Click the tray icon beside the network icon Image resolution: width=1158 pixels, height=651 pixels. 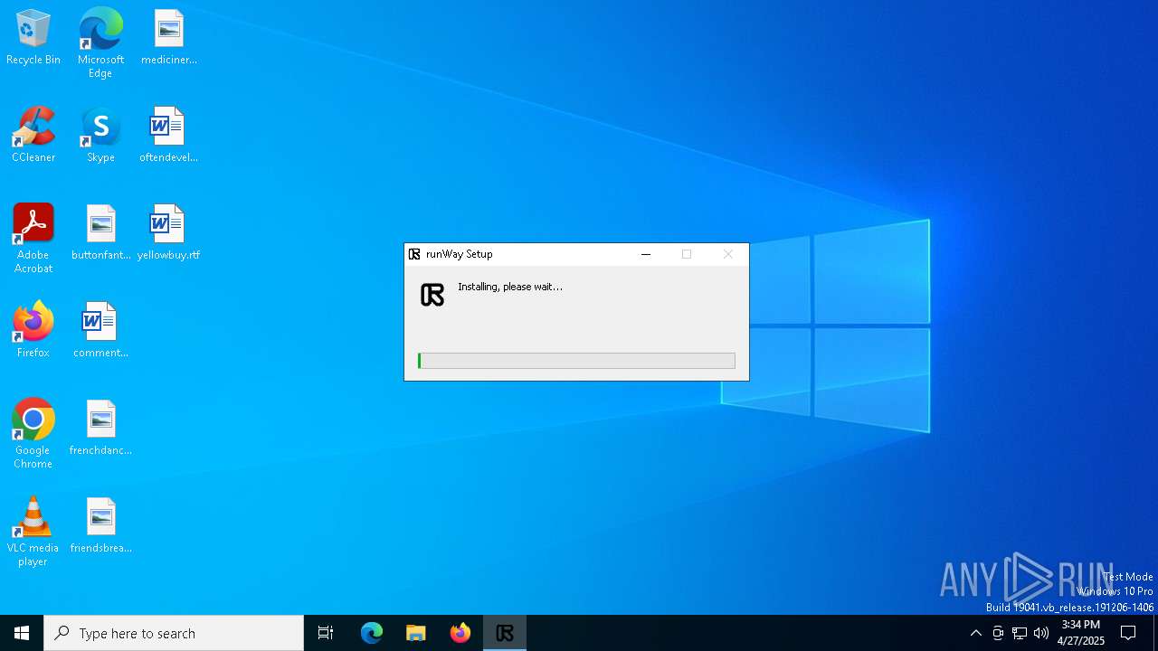pyautogui.click(x=998, y=633)
